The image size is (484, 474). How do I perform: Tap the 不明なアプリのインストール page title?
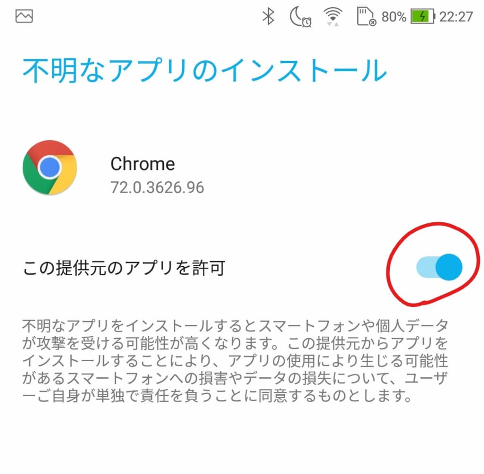pyautogui.click(x=204, y=70)
